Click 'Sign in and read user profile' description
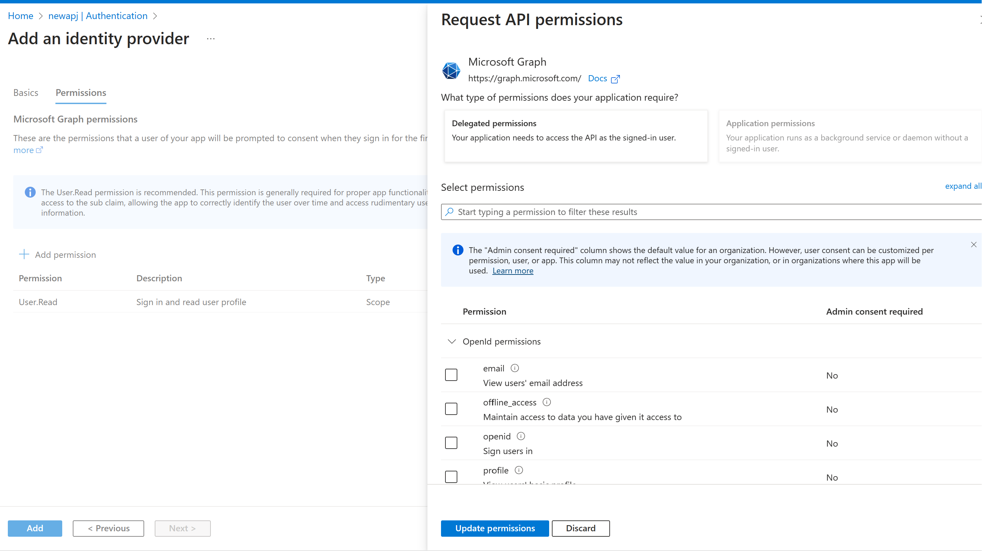The image size is (982, 551). [x=191, y=302]
